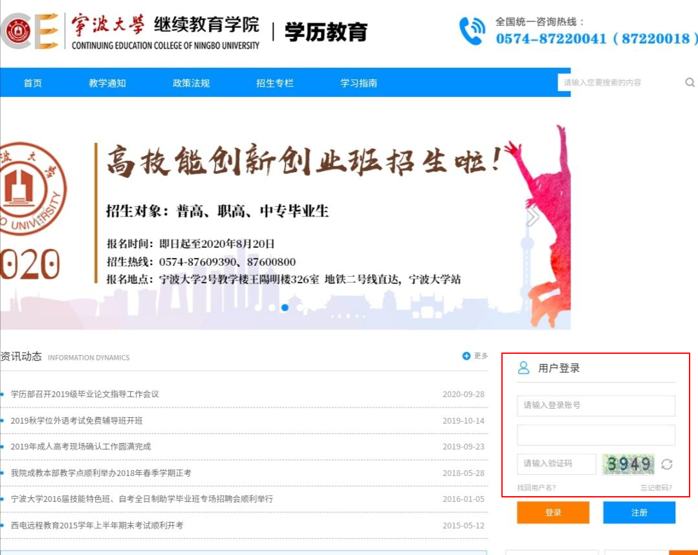Click the 更多 plus icon

click(x=466, y=356)
